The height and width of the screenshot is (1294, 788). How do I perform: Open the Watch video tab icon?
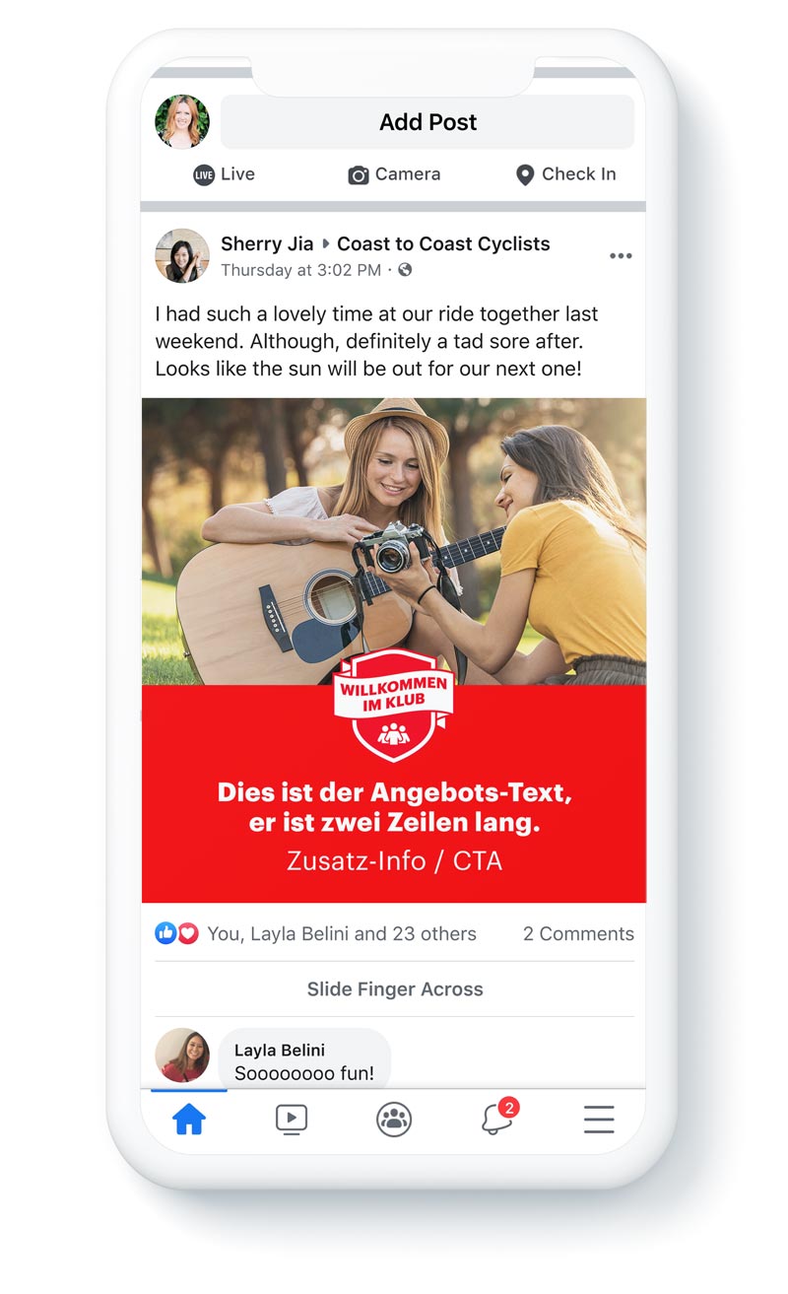[292, 1119]
